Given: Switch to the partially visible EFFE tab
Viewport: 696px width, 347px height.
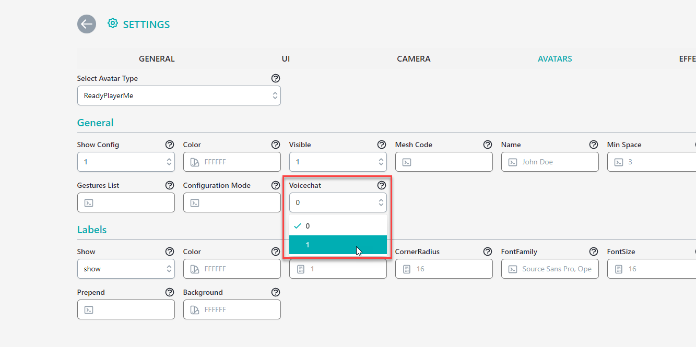Looking at the screenshot, I should tap(687, 59).
